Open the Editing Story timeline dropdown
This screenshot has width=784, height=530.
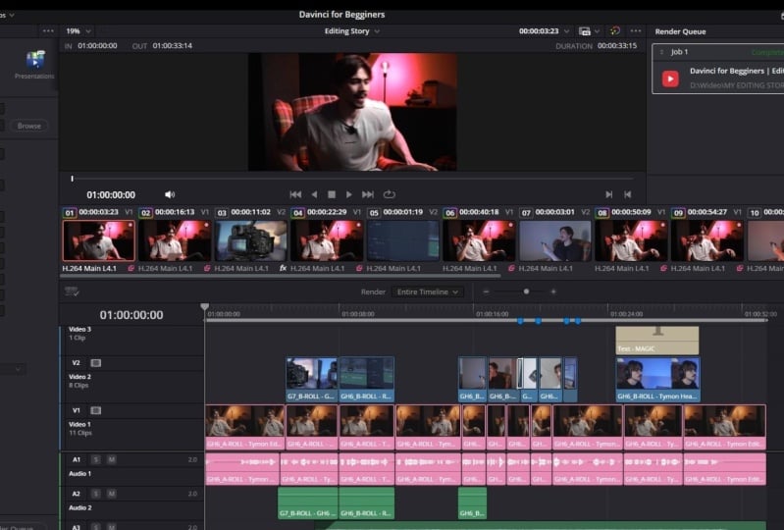pyautogui.click(x=352, y=31)
